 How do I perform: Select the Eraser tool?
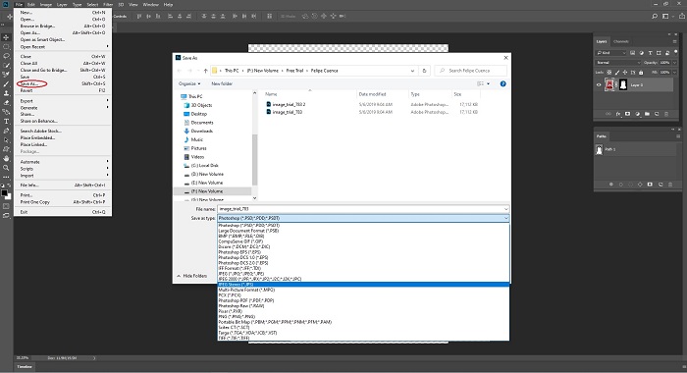click(6, 102)
